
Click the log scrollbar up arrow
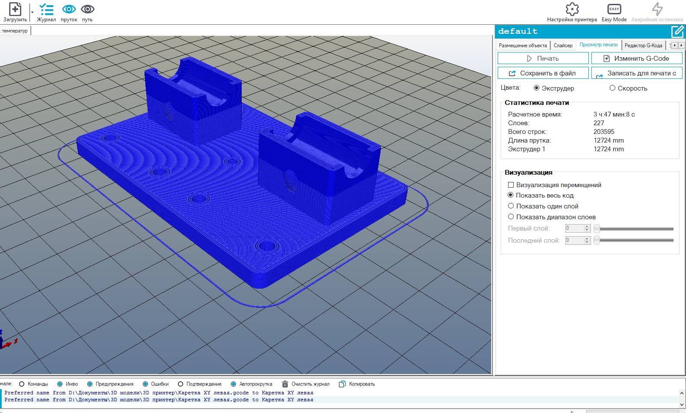(682, 392)
